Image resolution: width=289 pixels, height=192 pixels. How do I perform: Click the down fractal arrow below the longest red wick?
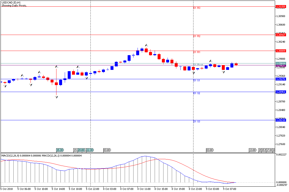tap(56, 97)
